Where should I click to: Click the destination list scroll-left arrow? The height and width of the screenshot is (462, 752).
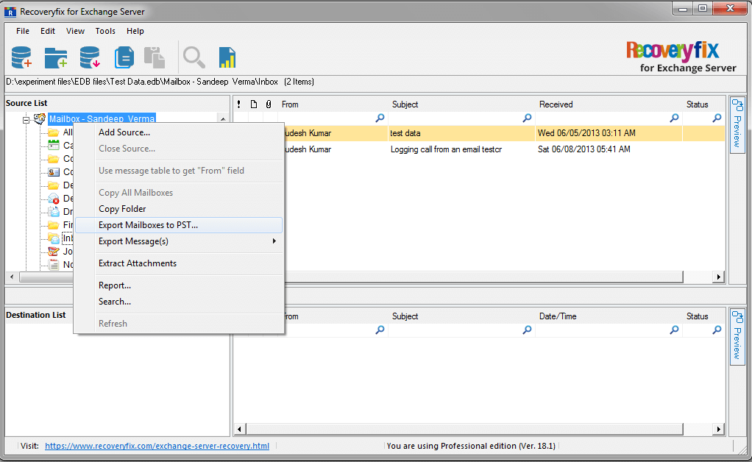239,429
